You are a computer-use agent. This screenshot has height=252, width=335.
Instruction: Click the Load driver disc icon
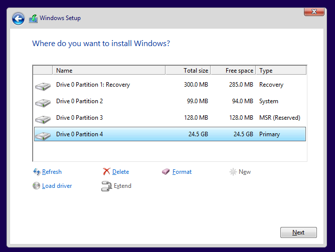tap(36, 186)
